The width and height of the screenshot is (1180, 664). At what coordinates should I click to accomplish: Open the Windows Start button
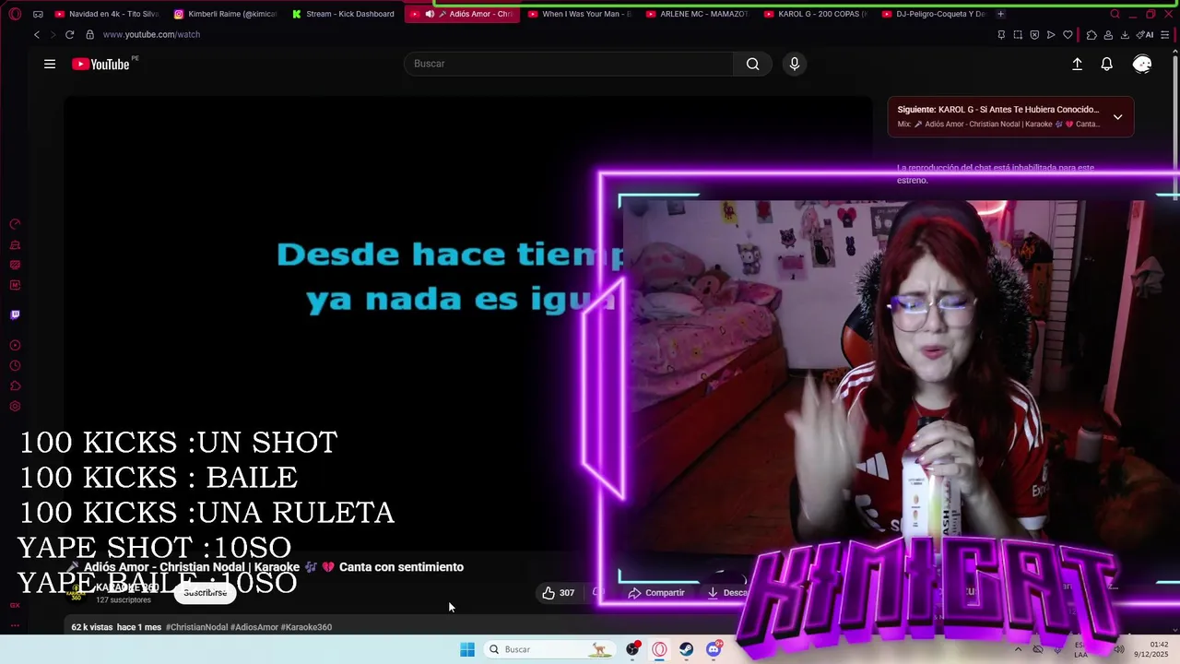(x=467, y=649)
